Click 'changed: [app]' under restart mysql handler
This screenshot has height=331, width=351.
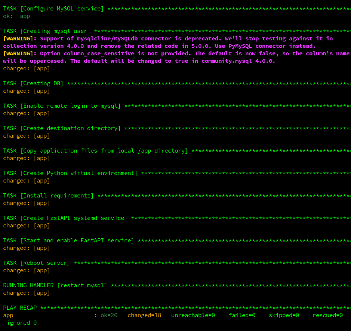point(27,293)
